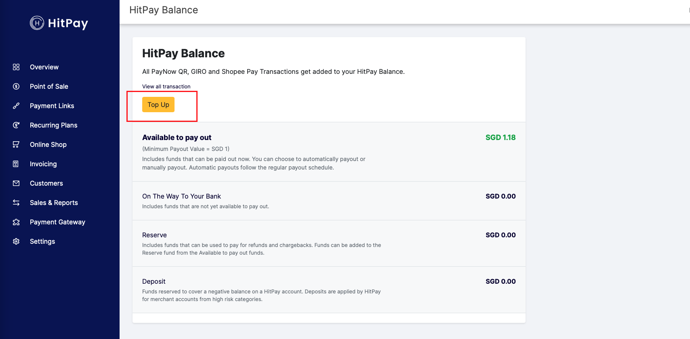Click the Recurring Plans cycle icon

16,125
